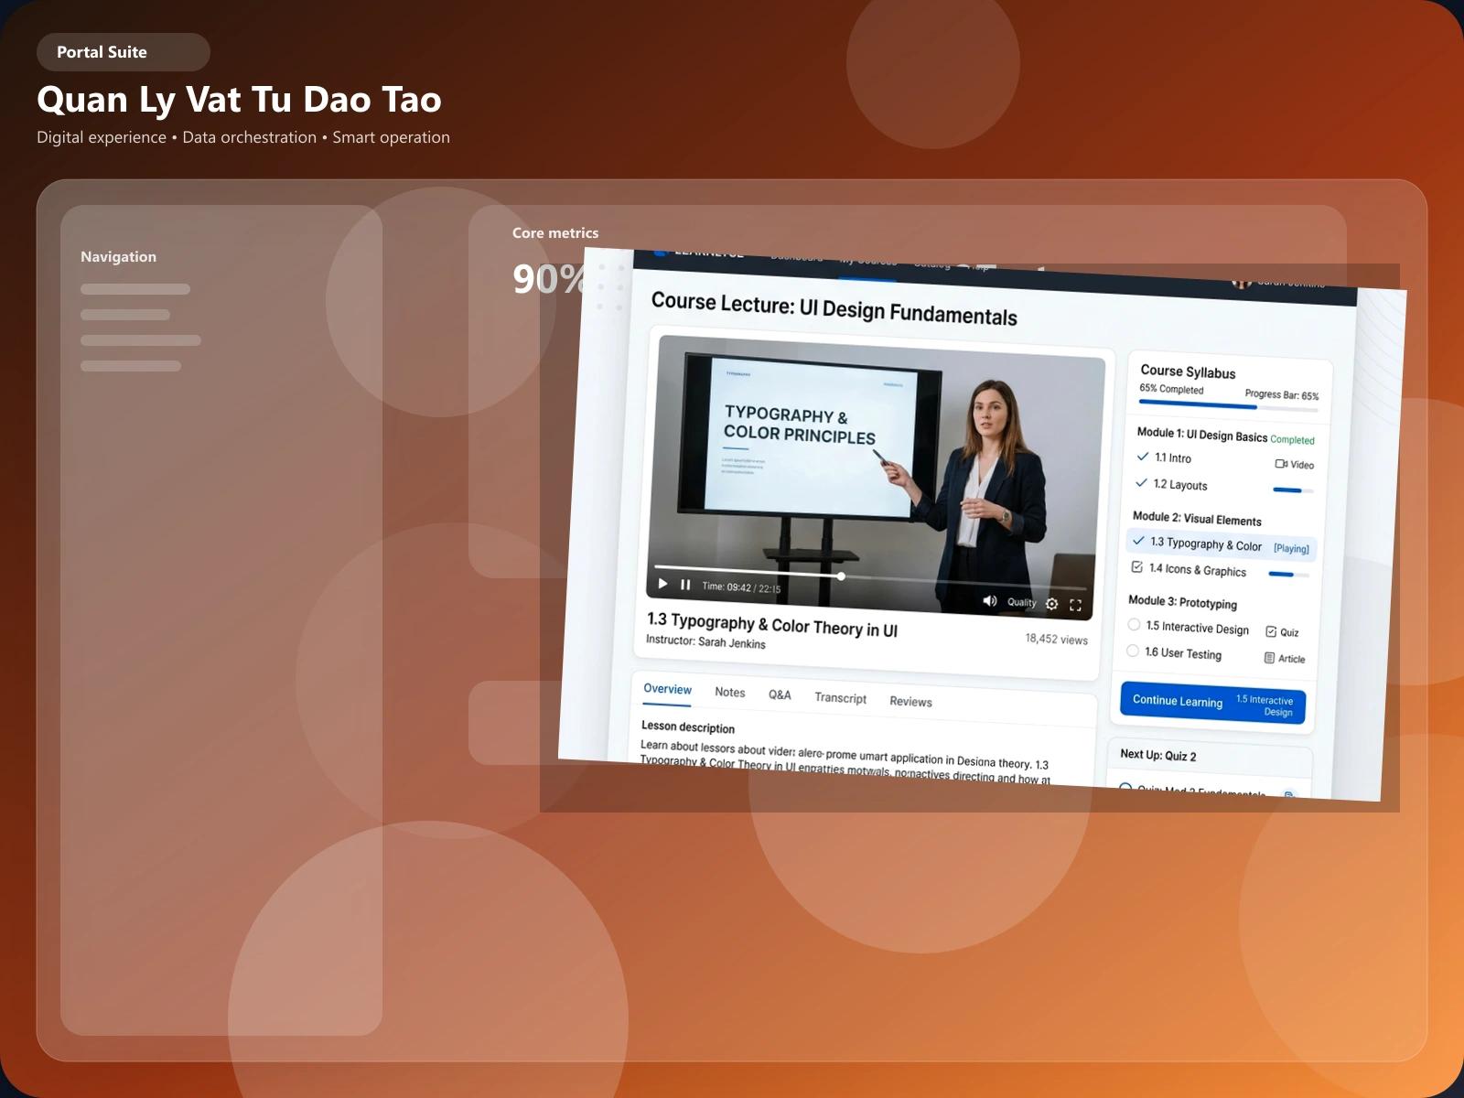
Task: Click the course syllabus progress bar
Action: click(x=1229, y=405)
